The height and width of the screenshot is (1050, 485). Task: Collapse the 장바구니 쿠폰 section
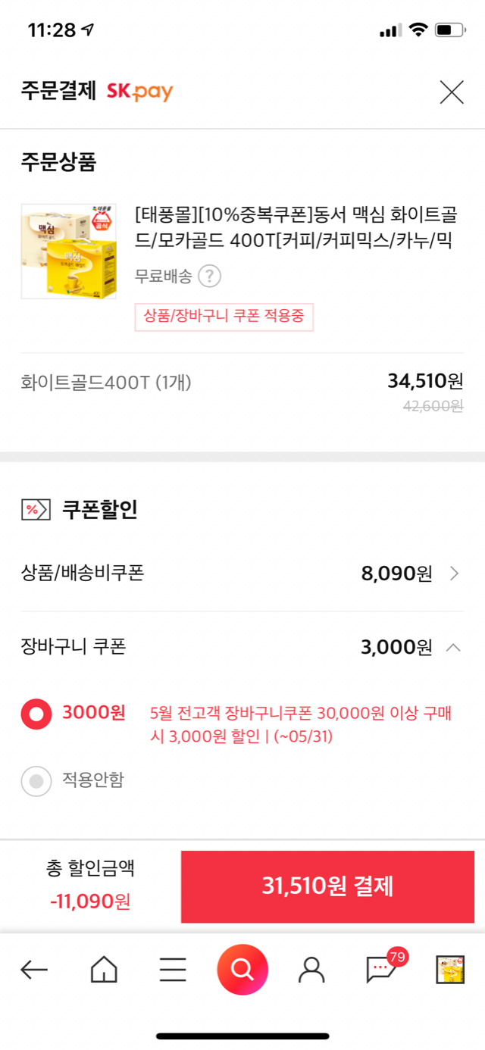point(453,648)
